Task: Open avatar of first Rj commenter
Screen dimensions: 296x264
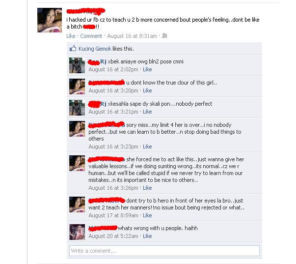Action: (x=77, y=65)
